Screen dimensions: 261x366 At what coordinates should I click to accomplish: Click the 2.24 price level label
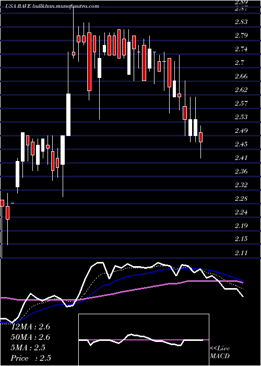point(241,212)
